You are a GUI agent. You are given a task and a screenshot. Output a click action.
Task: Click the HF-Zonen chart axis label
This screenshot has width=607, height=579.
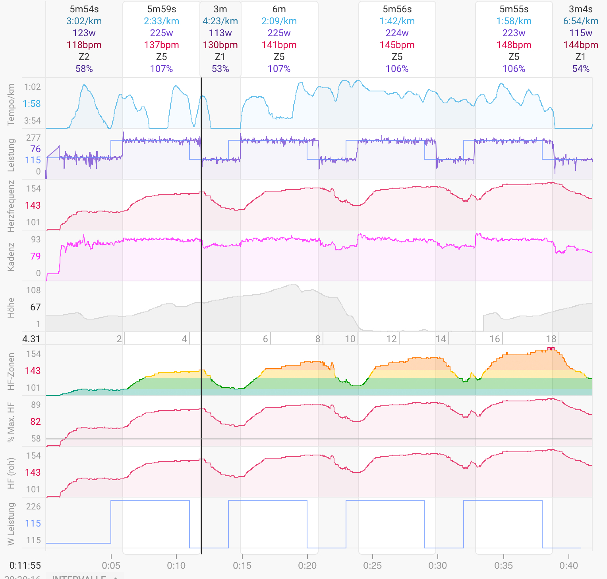click(x=11, y=371)
